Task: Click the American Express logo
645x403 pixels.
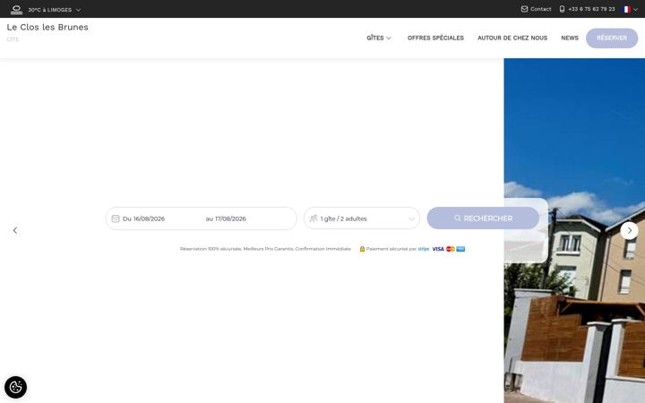Action: (x=460, y=249)
